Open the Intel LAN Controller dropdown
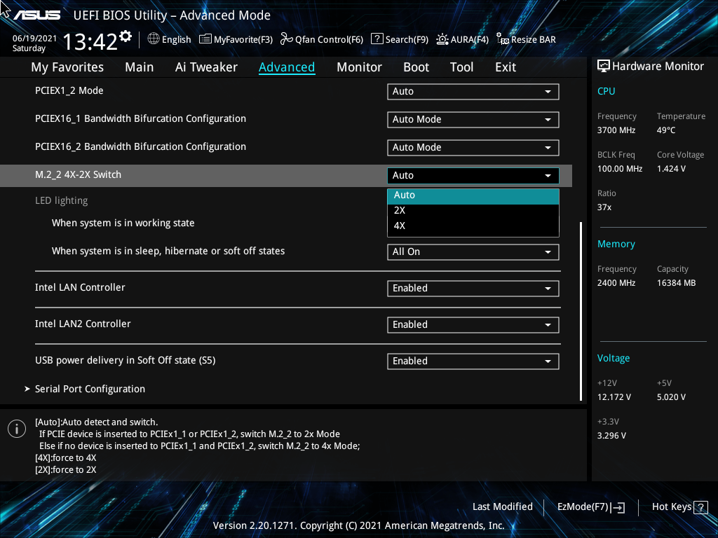718x538 pixels. pyautogui.click(x=473, y=288)
